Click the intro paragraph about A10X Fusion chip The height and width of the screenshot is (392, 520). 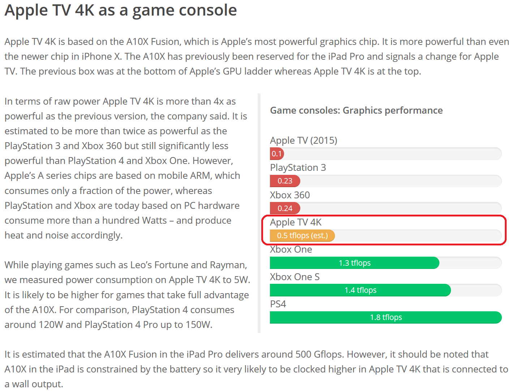tap(257, 56)
